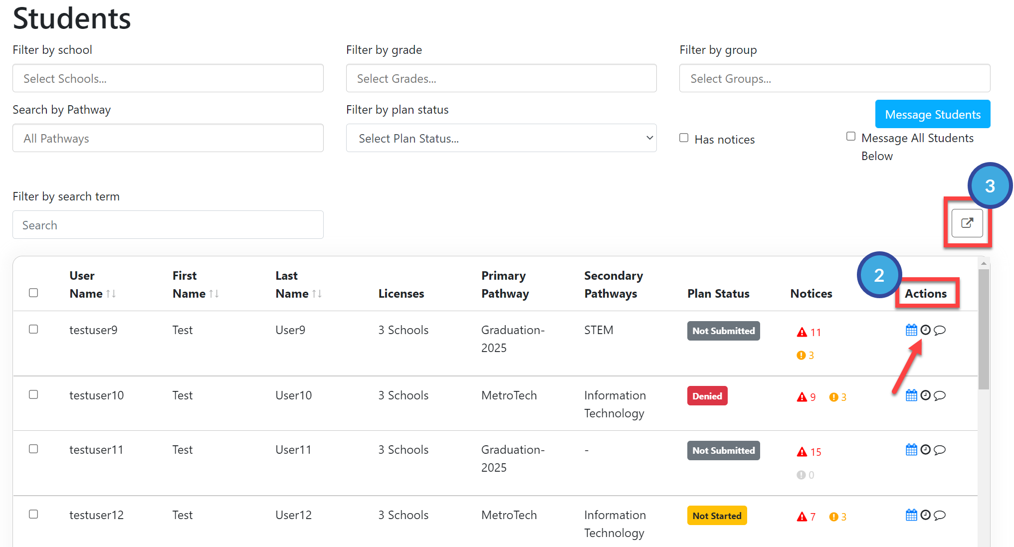
Task: Click red warning notice icon for testuser10
Action: pos(802,397)
